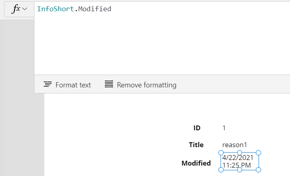Viewport: 290px width, 176px height.
Task: Click the bold Modified field label
Action: (196, 163)
